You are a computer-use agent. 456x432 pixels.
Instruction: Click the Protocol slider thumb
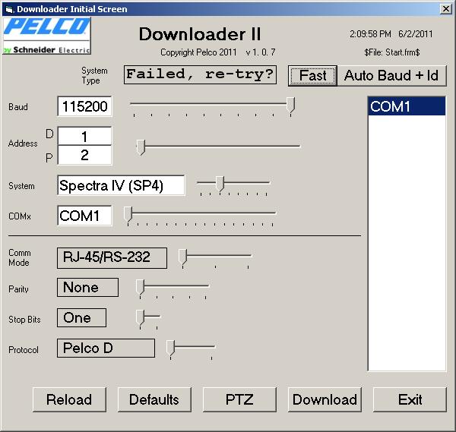point(170,348)
